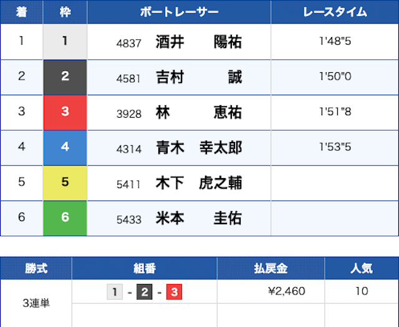Click the blue lane 4 box
The image size is (399, 327).
coord(65,148)
